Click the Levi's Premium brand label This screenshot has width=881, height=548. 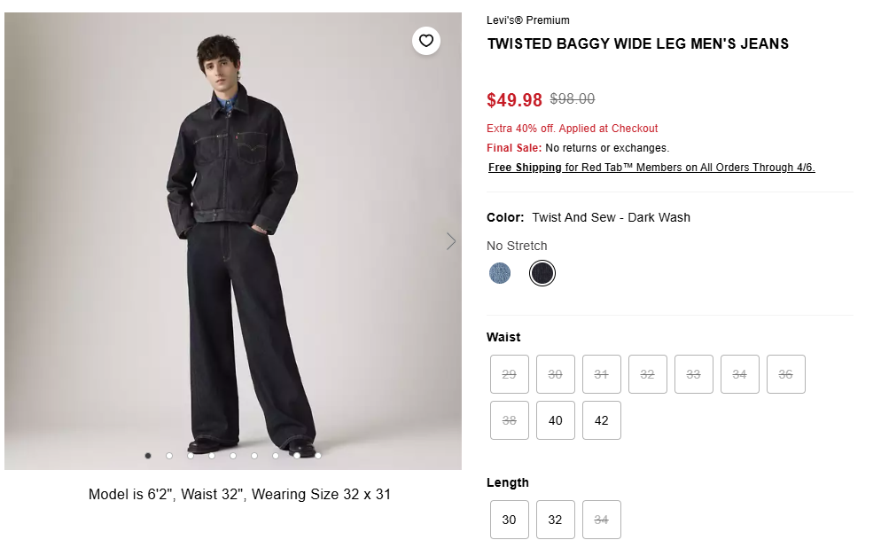[528, 20]
